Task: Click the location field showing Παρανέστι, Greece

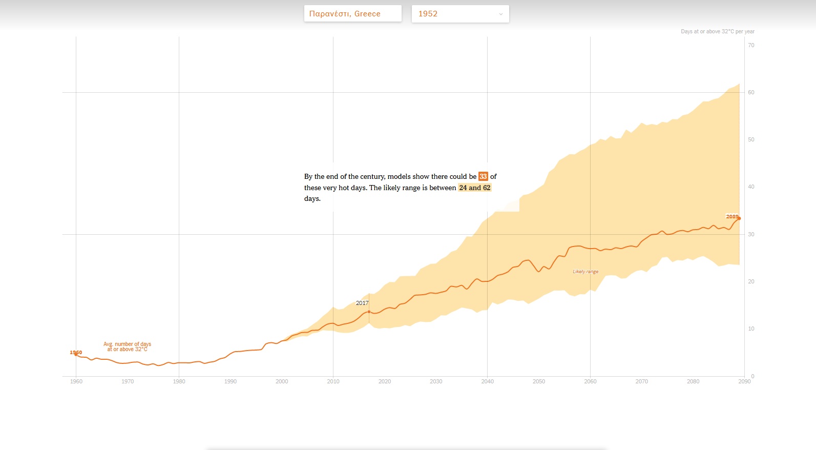Action: 353,14
